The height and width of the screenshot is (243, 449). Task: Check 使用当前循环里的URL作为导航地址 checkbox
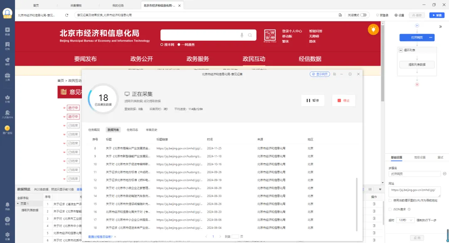pyautogui.click(x=390, y=200)
